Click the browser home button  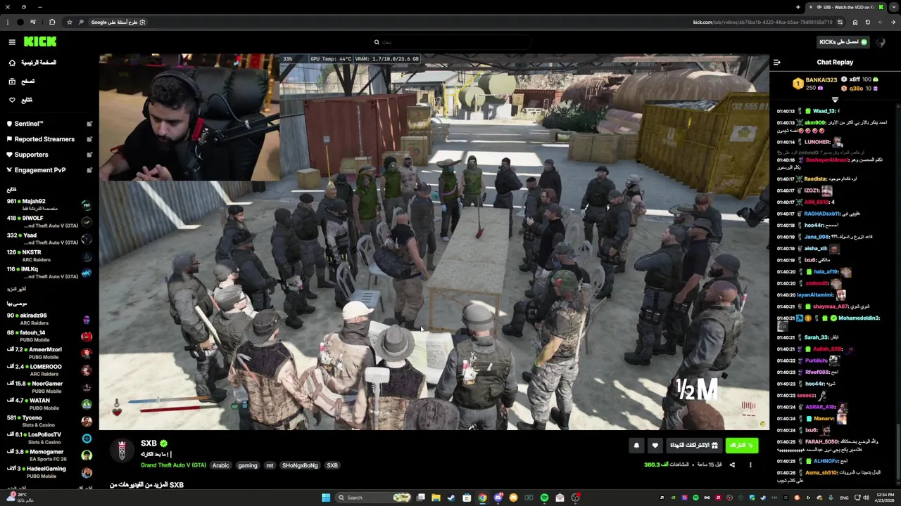(855, 22)
